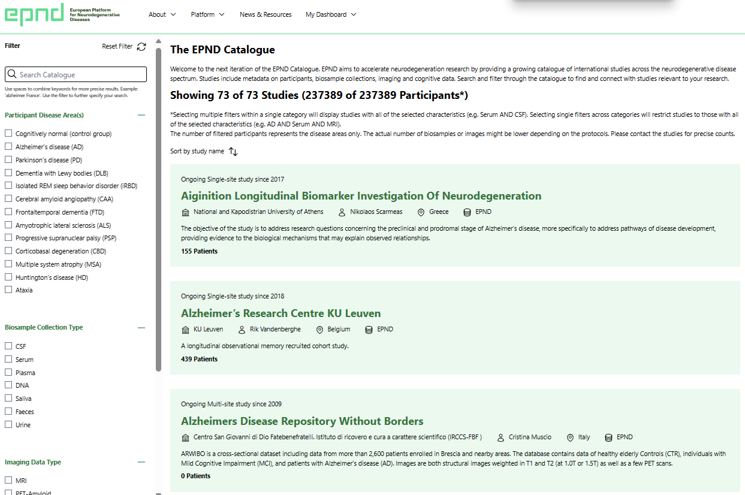This screenshot has width=745, height=495.
Task: Tick the DNA biosample checkbox
Action: pos(8,385)
